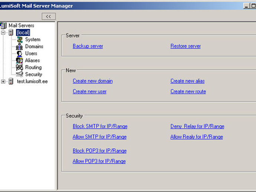
Task: Click Block POP3 for IP/Range link
Action: 99,151
